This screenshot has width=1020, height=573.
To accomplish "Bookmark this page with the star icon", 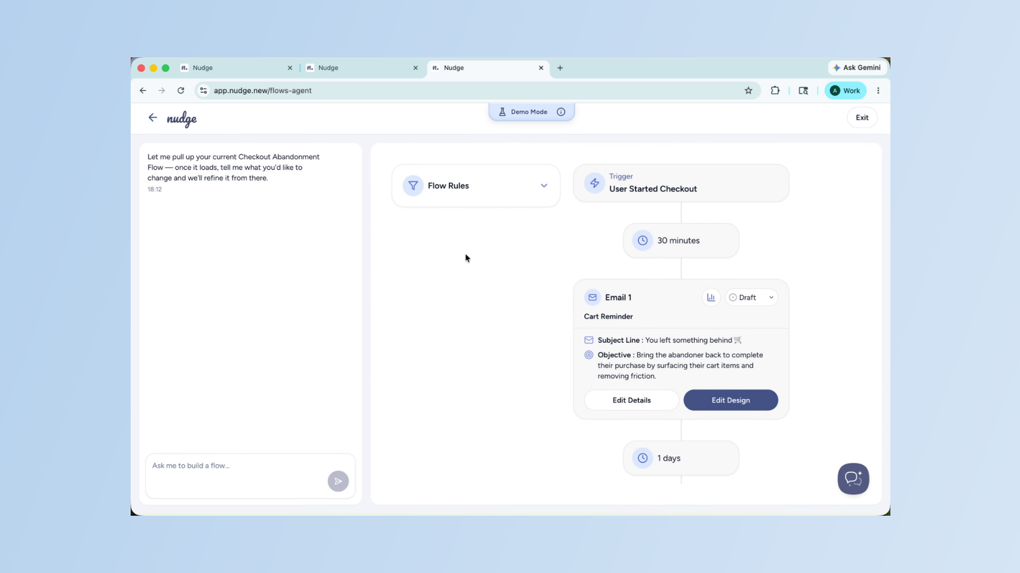I will [x=749, y=91].
